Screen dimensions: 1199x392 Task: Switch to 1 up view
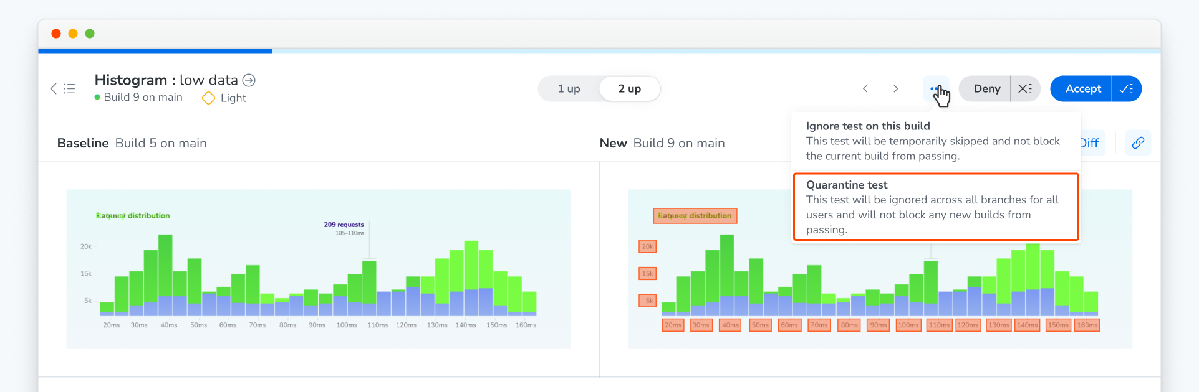click(569, 89)
